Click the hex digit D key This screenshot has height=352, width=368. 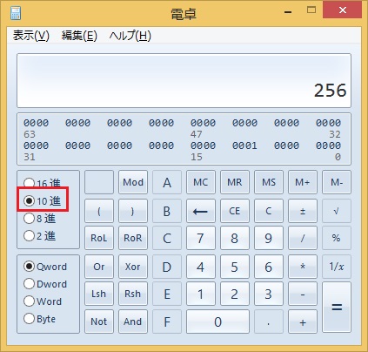(x=167, y=267)
